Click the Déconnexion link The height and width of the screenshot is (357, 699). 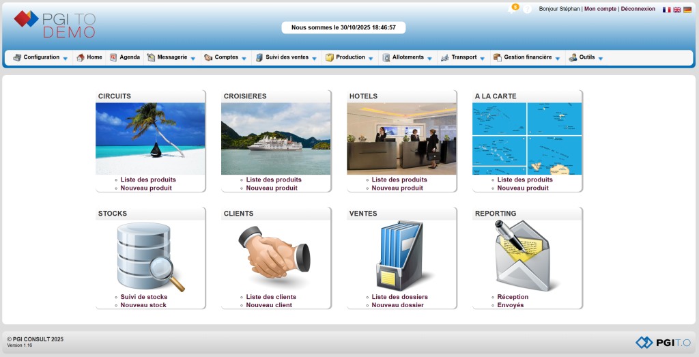638,9
